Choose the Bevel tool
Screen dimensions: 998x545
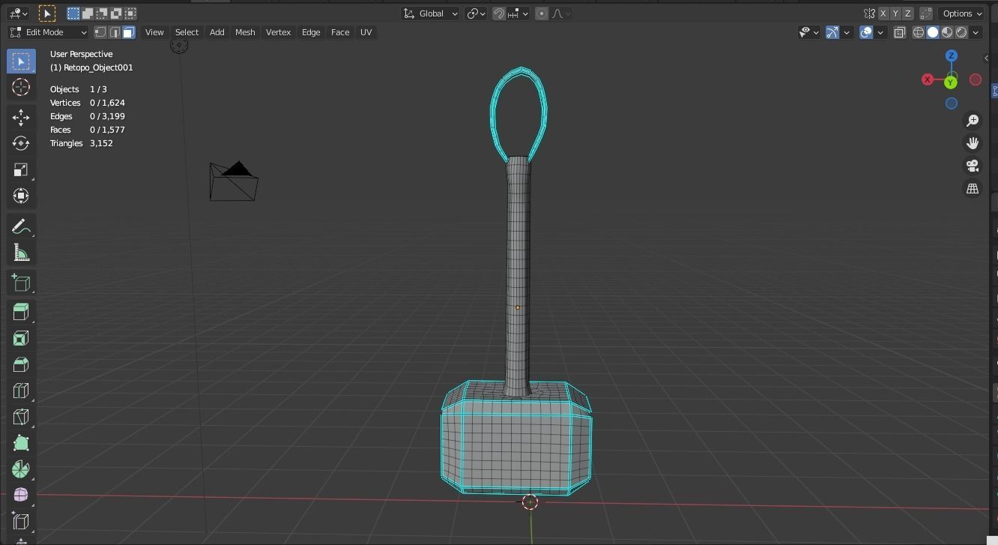click(21, 364)
